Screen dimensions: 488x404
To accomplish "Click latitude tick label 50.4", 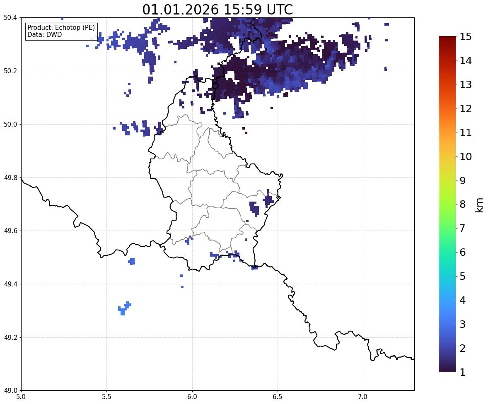I will tap(10, 18).
